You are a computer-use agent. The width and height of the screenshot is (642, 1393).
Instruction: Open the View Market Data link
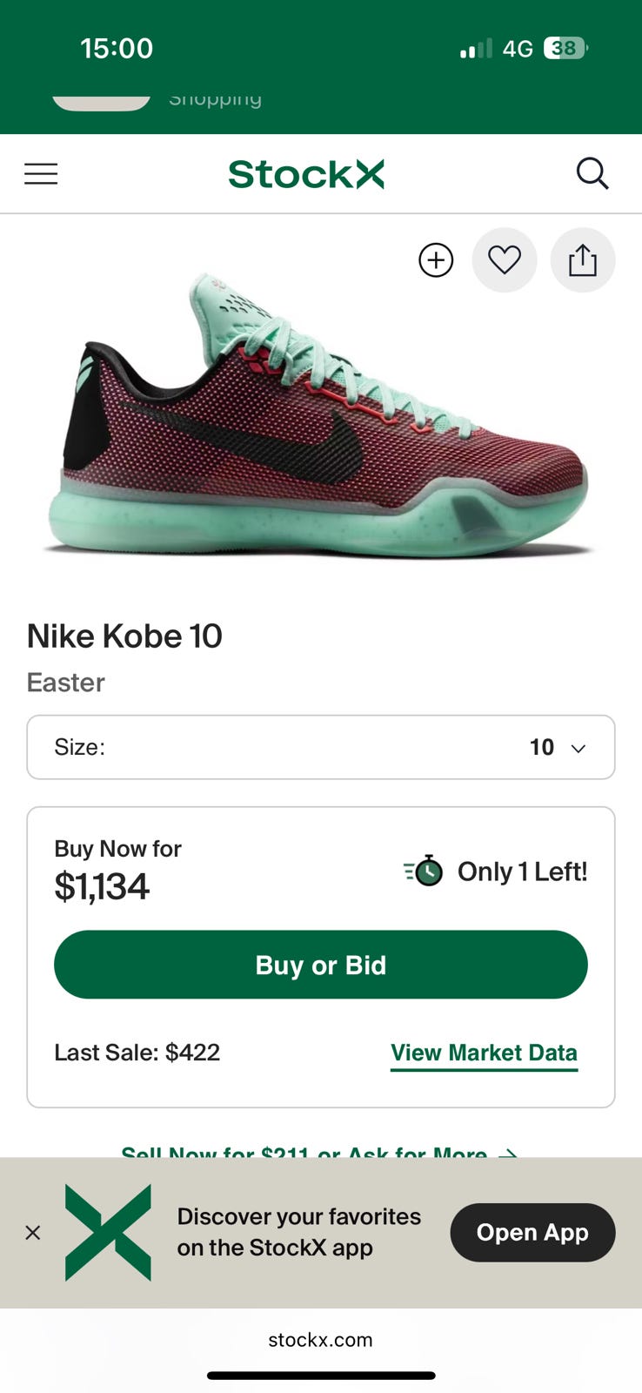pyautogui.click(x=484, y=1053)
